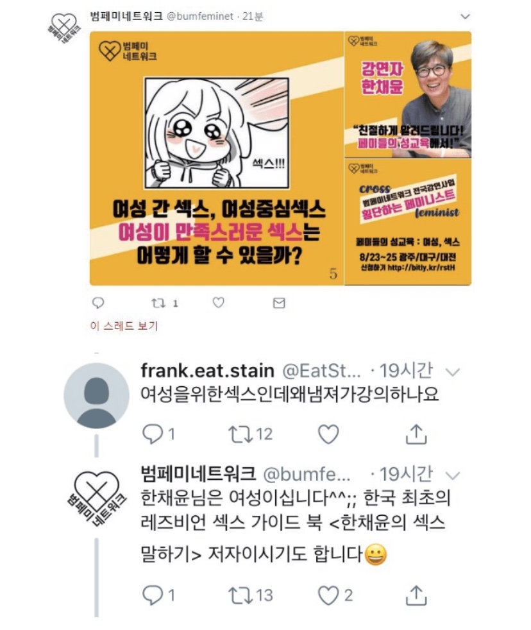Image resolution: width=531 pixels, height=630 pixels.
Task: Open the 이 스레드 보기 thread link
Action: coord(124,325)
